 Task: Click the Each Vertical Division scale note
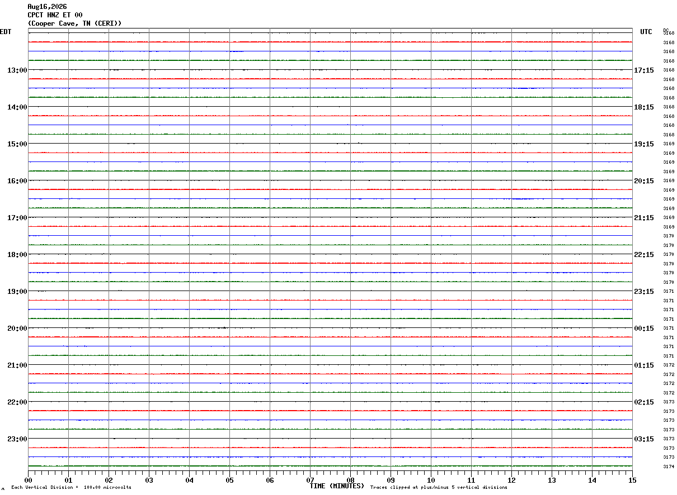pyautogui.click(x=71, y=488)
